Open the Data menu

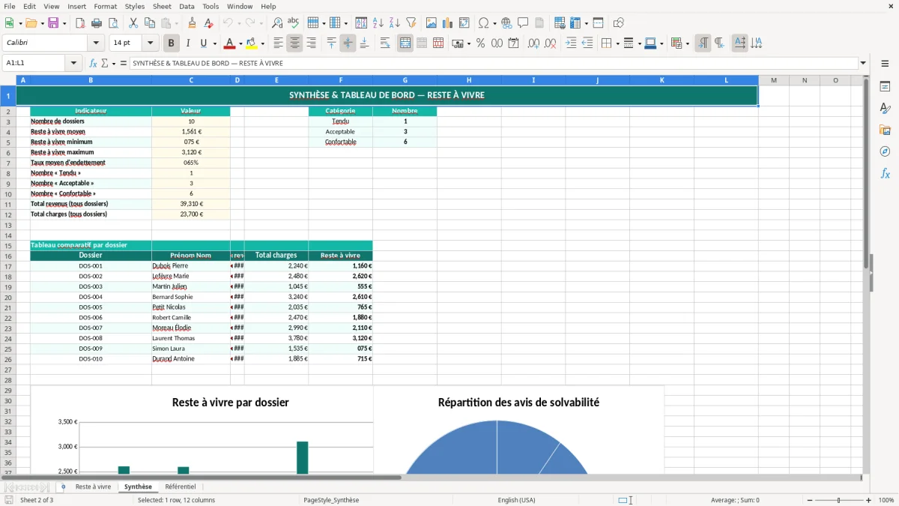pos(187,6)
